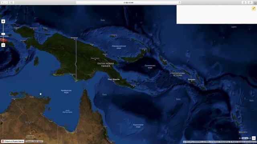Click the 'Хониара' city label

tap(192, 79)
